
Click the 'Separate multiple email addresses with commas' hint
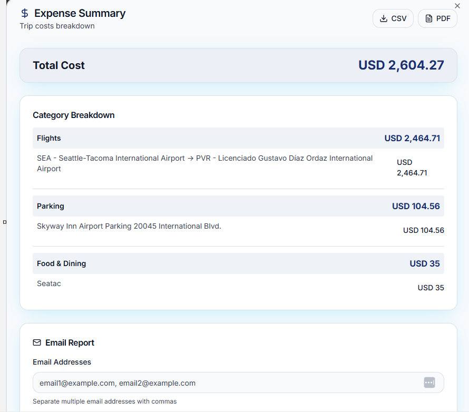point(105,401)
